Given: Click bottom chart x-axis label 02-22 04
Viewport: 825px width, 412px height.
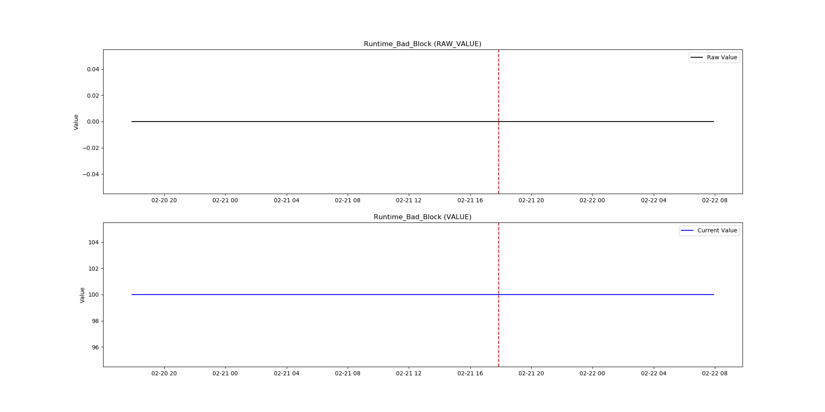Looking at the screenshot, I should (654, 374).
